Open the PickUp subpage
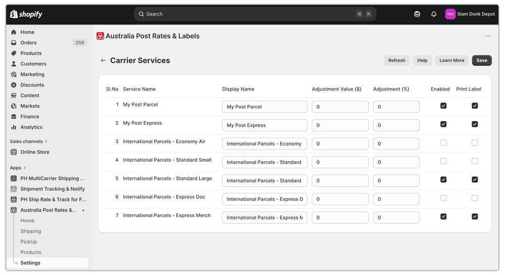The image size is (505, 275). click(29, 242)
